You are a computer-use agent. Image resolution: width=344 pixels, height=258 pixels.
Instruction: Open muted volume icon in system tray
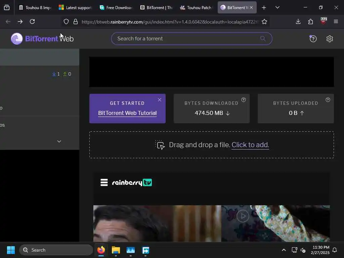point(303,250)
